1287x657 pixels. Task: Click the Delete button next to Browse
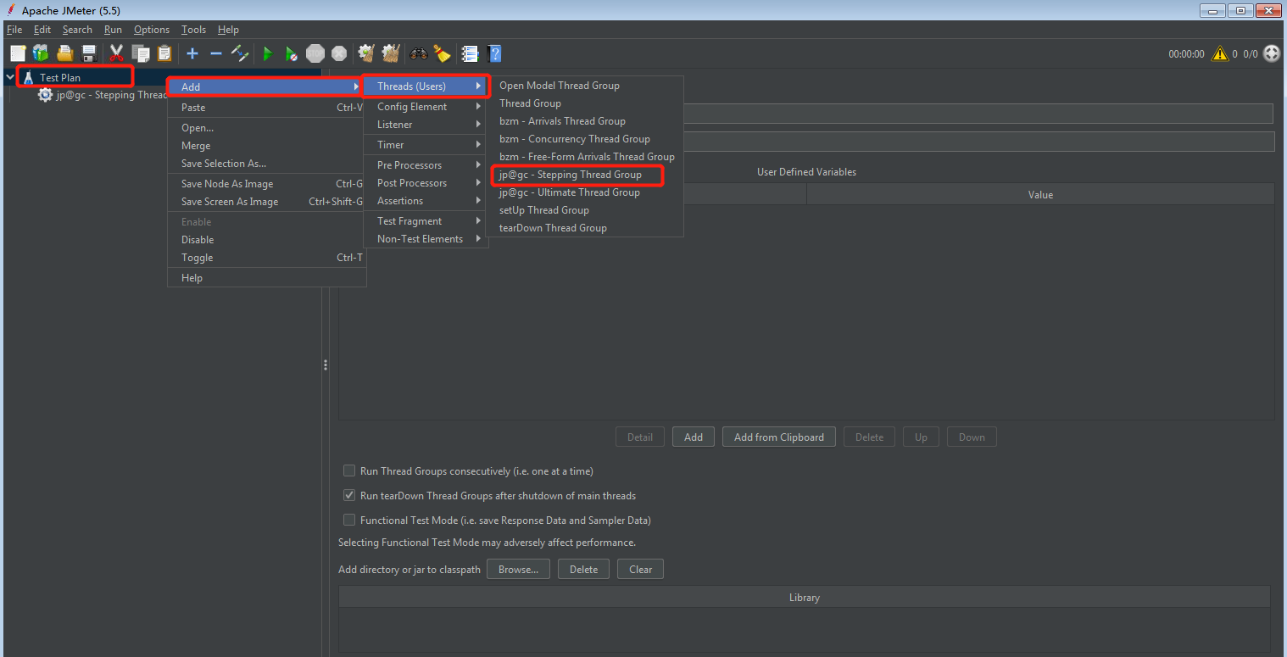click(x=583, y=570)
